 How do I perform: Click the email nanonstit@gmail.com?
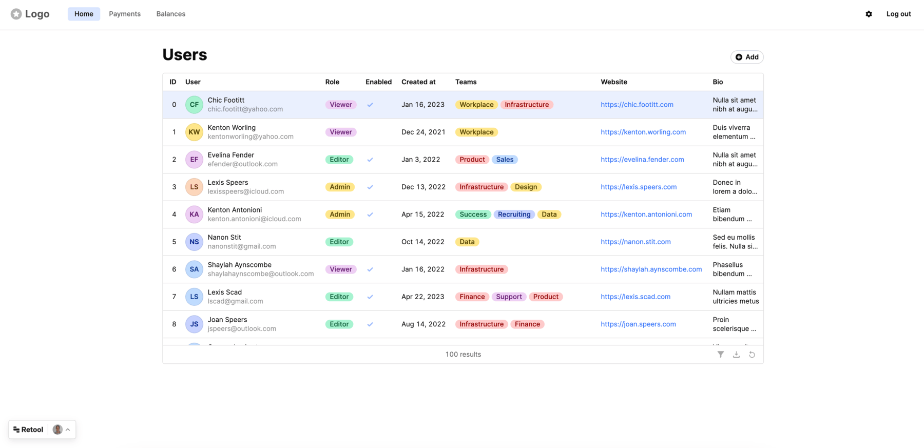click(x=242, y=246)
